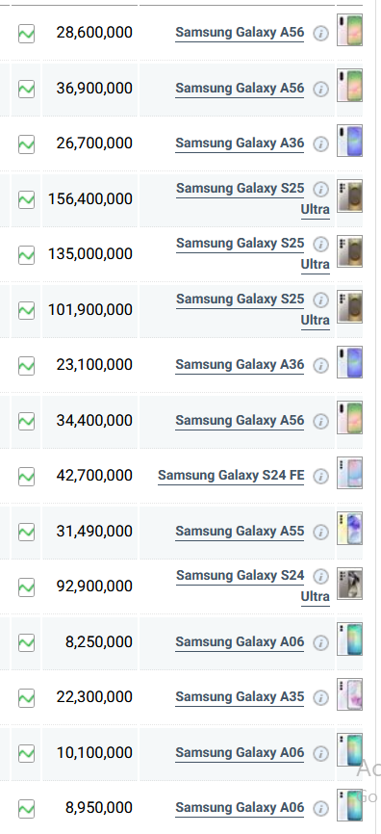Open the Samsung Galaxy S24 FE link
The height and width of the screenshot is (834, 381).
coord(231,475)
